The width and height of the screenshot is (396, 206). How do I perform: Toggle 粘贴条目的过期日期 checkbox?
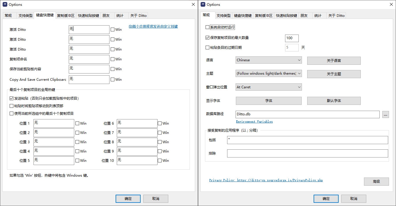[208, 48]
